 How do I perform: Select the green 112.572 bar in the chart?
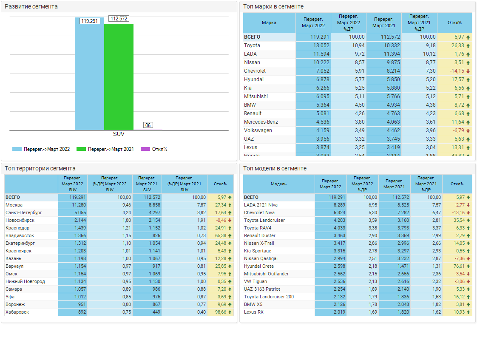[119, 76]
